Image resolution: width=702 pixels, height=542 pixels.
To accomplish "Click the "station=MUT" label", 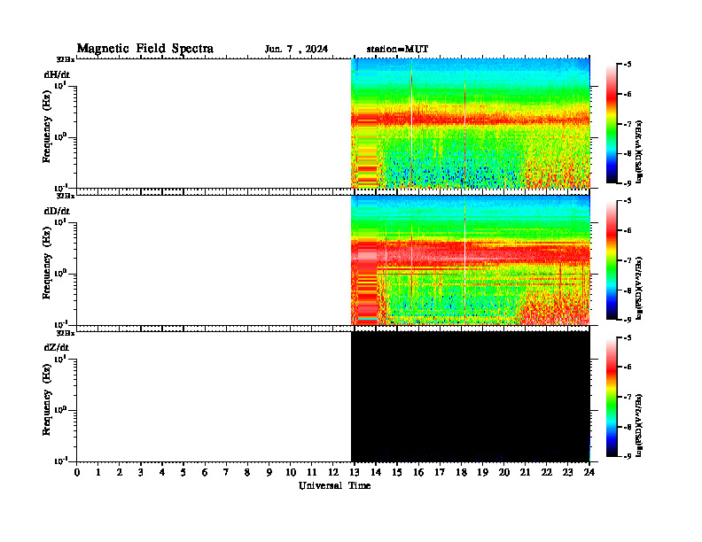I will pyautogui.click(x=397, y=49).
